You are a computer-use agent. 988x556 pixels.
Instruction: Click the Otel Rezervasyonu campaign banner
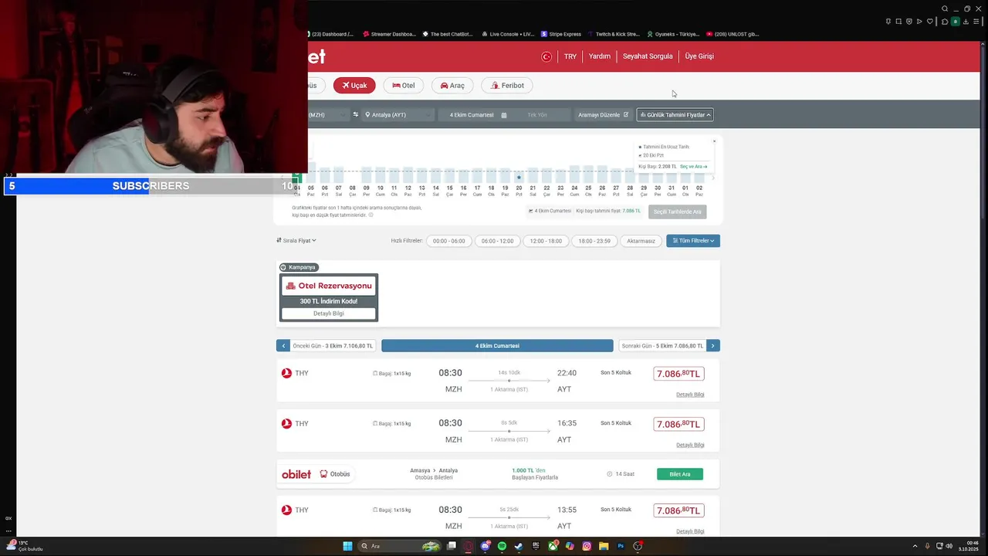point(329,286)
